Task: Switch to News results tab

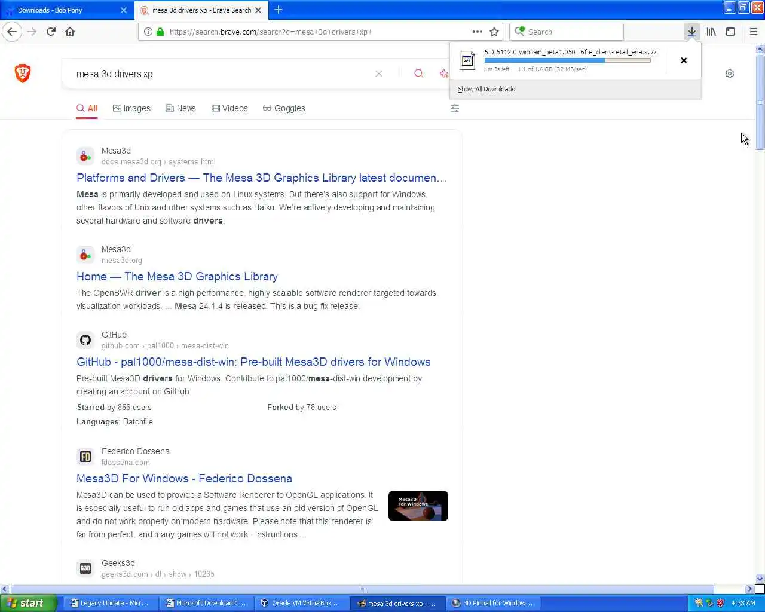Action: 180,108
